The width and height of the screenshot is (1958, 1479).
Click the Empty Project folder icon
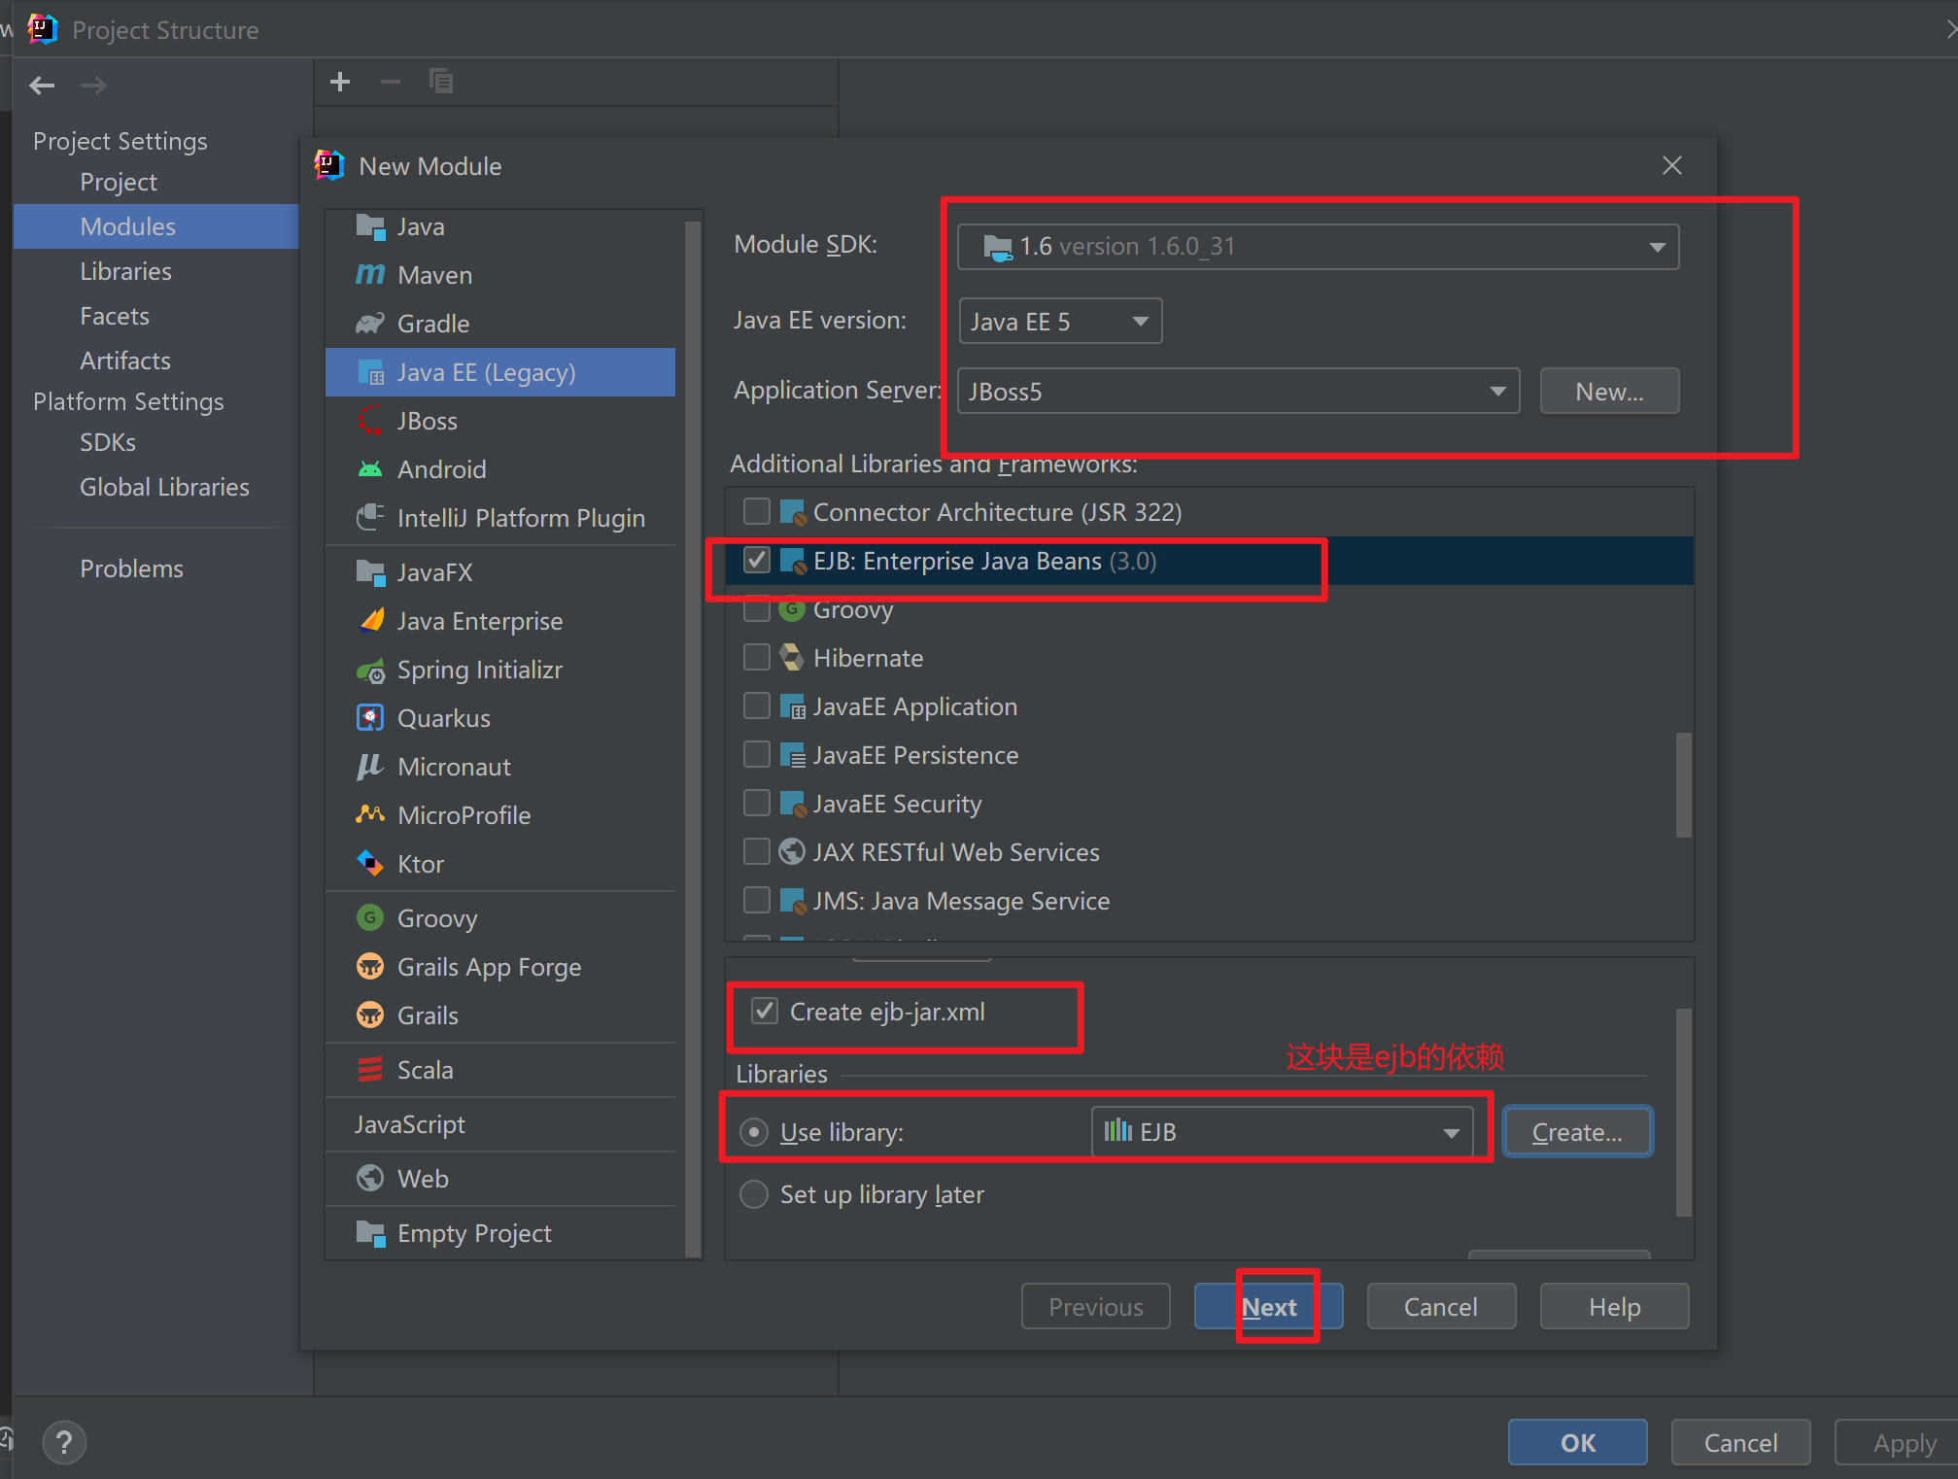point(370,1233)
